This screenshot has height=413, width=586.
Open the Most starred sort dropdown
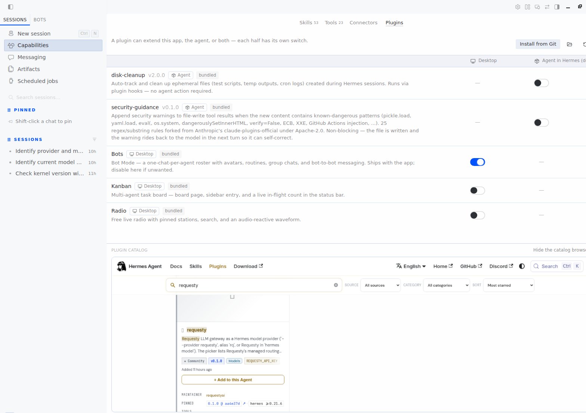pyautogui.click(x=509, y=285)
